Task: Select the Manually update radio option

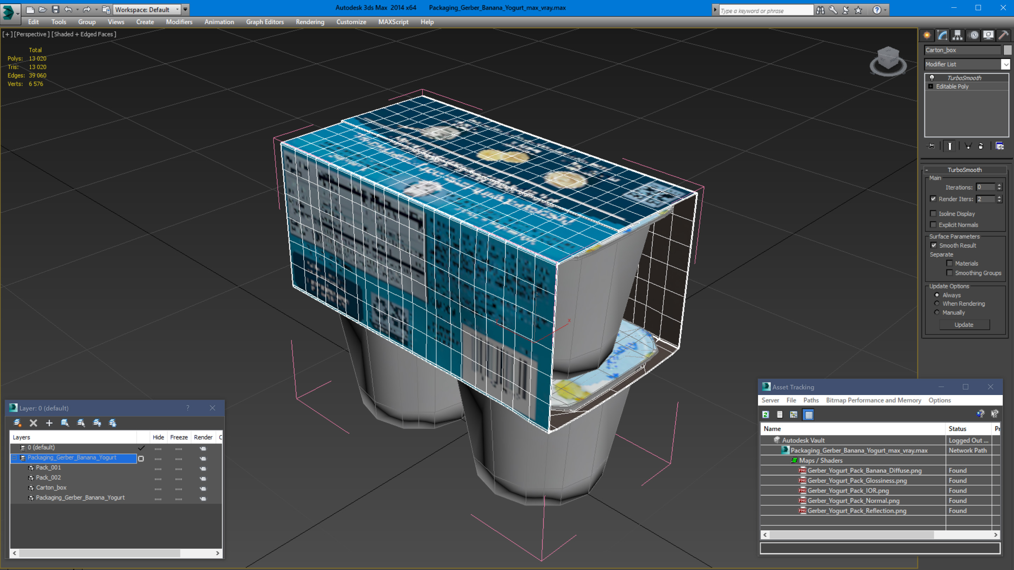Action: tap(937, 312)
